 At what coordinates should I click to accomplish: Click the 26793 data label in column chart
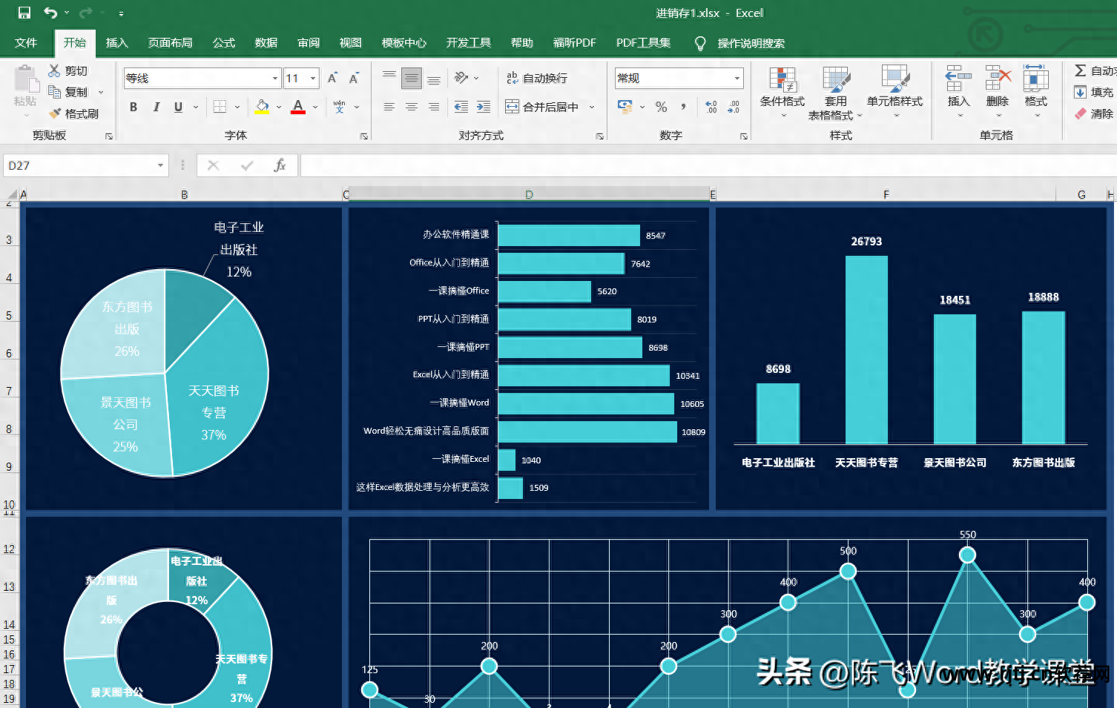866,242
